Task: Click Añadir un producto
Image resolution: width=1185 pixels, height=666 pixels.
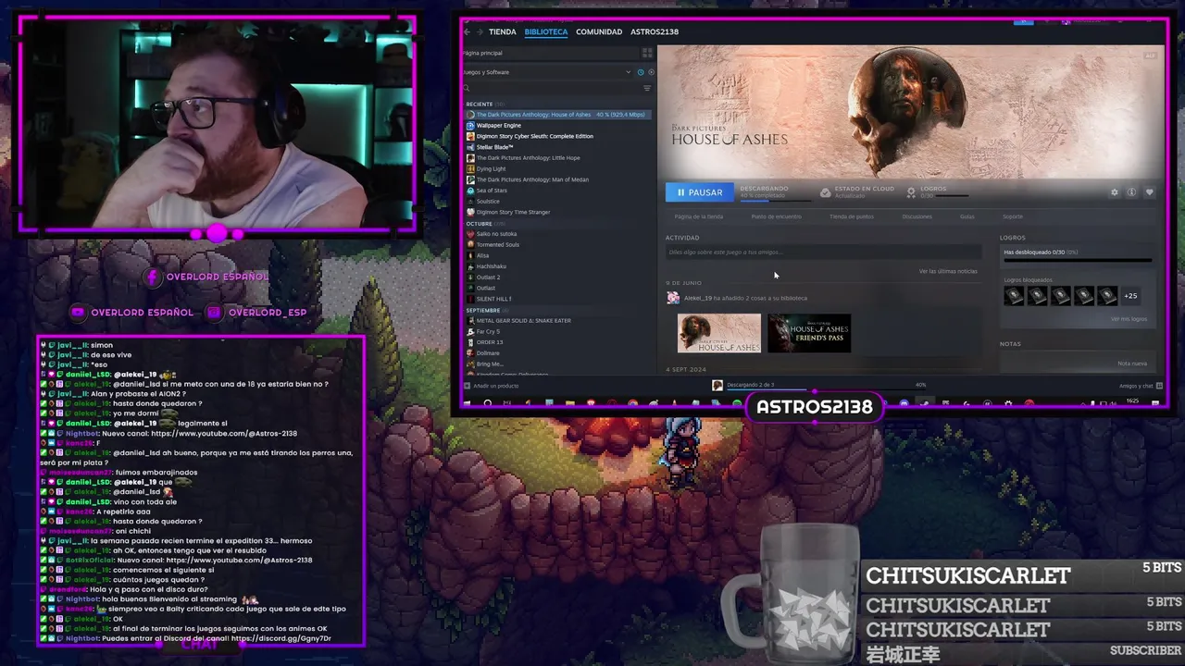Action: click(x=492, y=386)
